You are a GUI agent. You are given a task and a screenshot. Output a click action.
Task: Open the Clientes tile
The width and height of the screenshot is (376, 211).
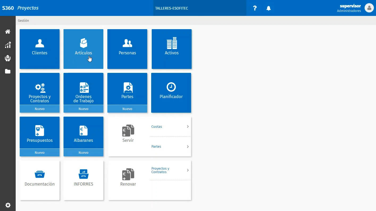[40, 49]
